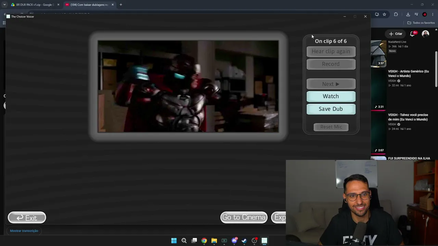Screen dimensions: 438x246
Task: Open the green X app on the taskbar
Action: click(224, 241)
